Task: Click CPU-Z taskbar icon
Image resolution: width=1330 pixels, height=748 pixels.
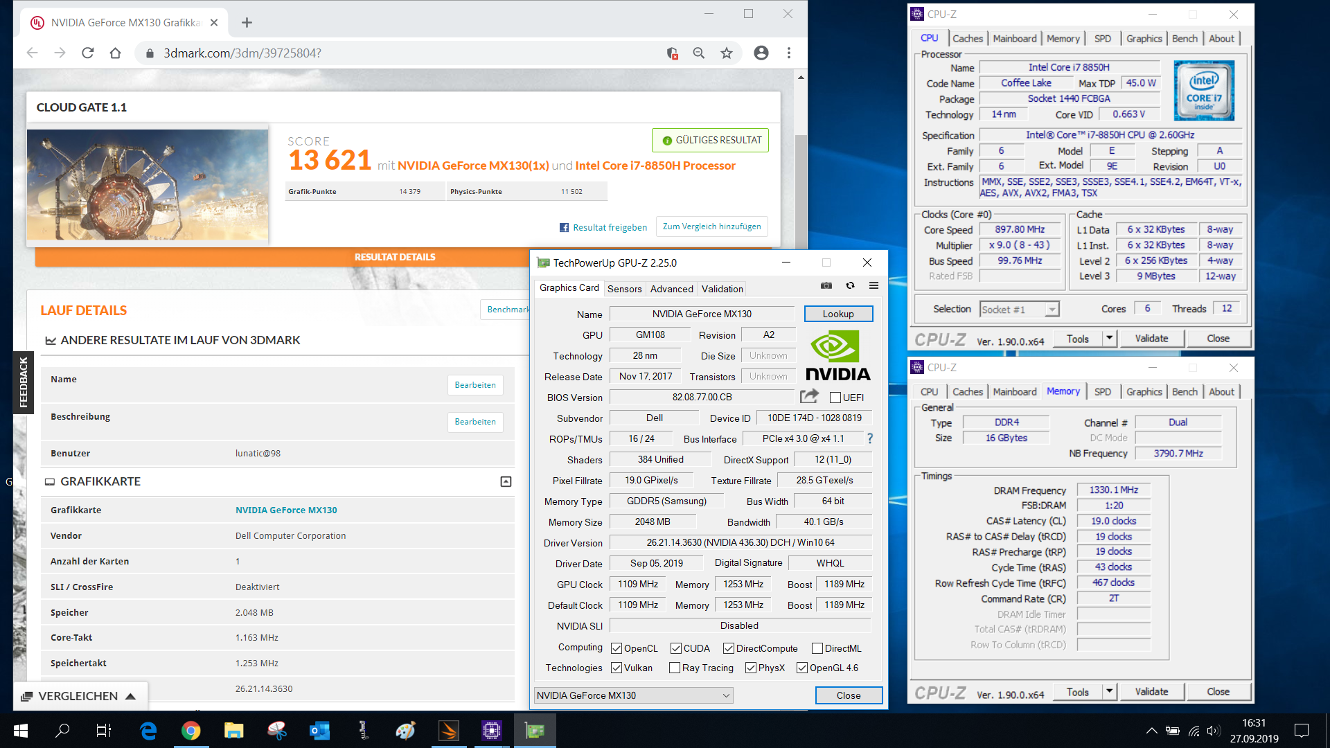Action: pos(491,731)
